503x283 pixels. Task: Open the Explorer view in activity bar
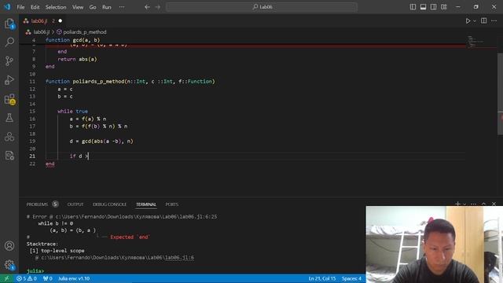[9, 24]
